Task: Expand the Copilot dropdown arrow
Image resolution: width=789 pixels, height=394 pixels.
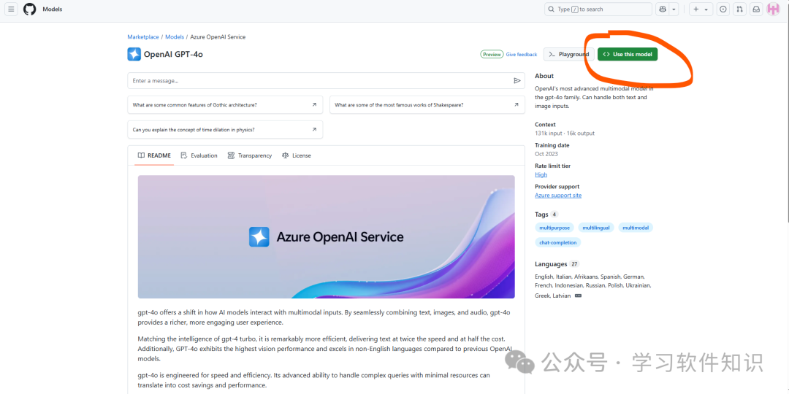Action: 674,9
